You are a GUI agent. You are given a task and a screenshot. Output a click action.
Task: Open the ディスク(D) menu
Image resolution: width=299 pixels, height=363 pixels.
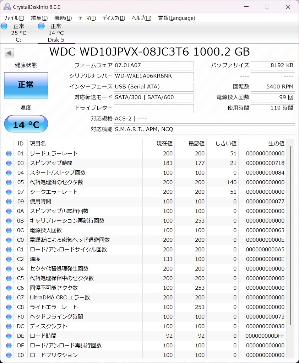click(114, 18)
